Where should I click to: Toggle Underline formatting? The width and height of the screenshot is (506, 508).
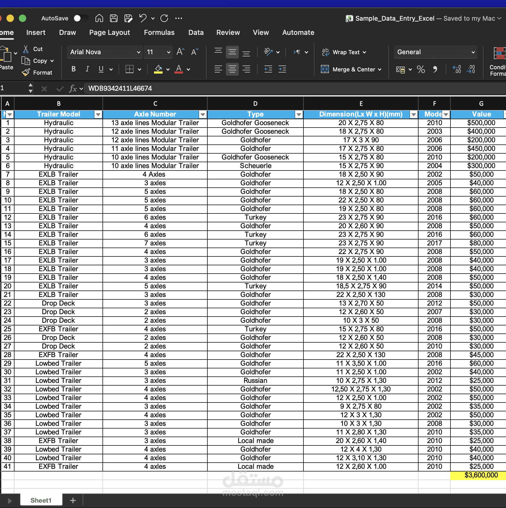pyautogui.click(x=101, y=69)
